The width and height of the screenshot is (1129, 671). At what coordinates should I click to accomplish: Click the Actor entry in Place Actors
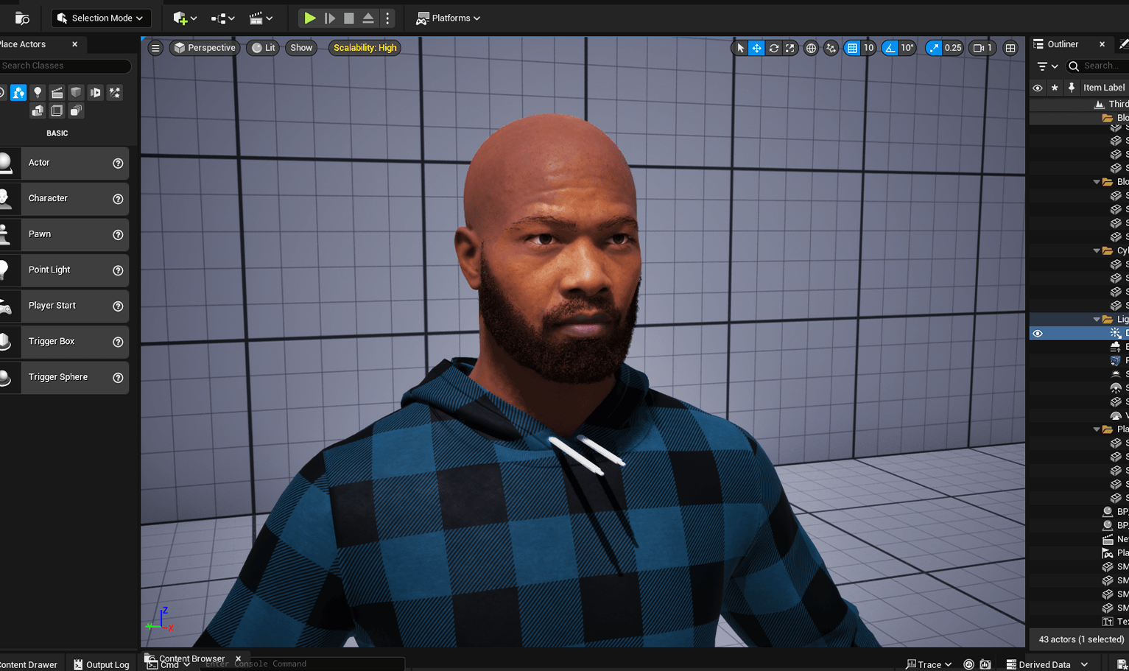[64, 163]
